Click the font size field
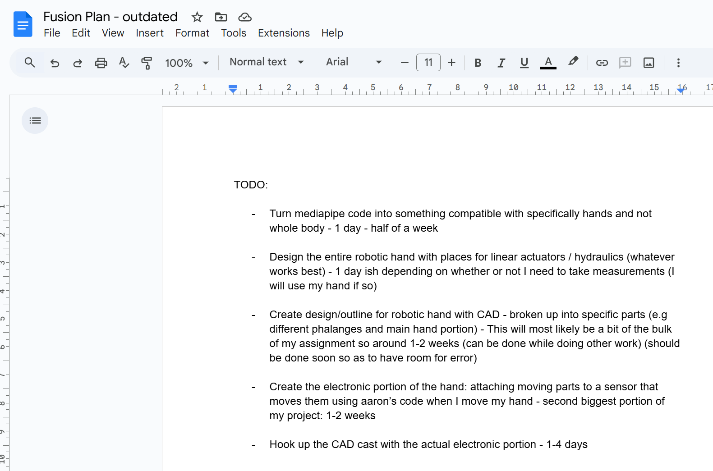 [x=428, y=62]
